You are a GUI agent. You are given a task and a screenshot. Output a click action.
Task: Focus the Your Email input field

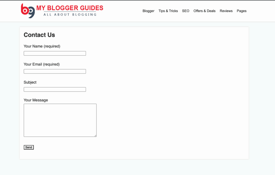pos(55,71)
